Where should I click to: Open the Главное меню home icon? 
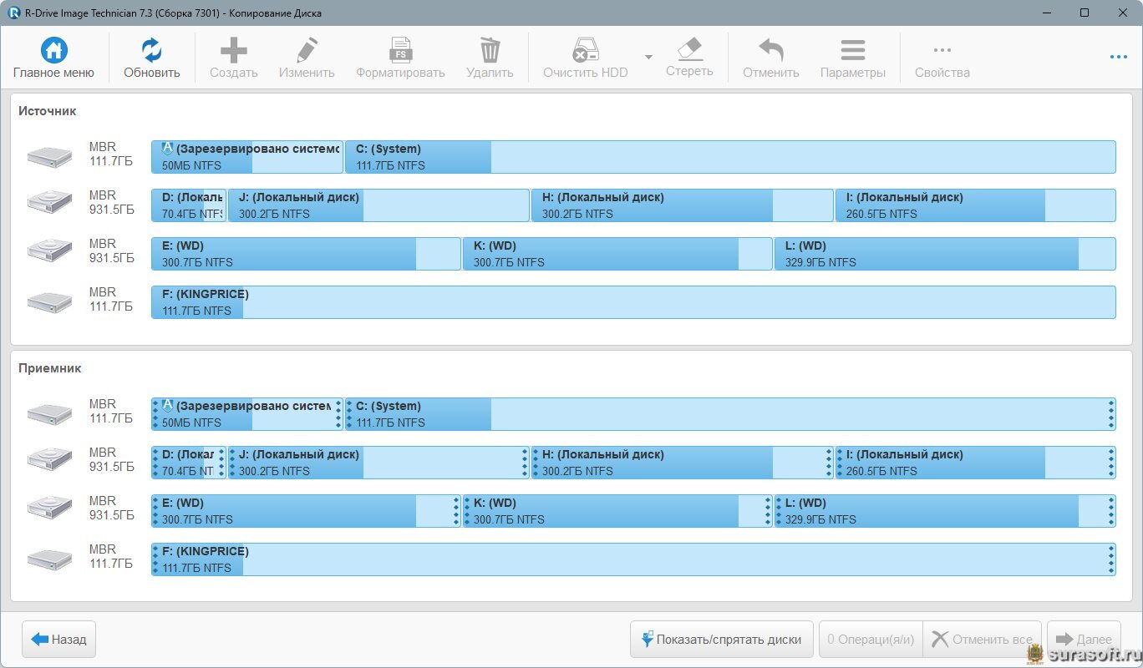[x=53, y=50]
